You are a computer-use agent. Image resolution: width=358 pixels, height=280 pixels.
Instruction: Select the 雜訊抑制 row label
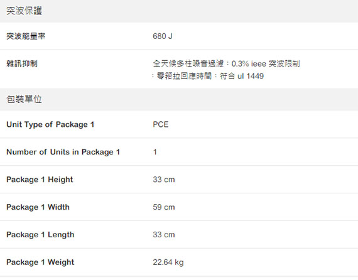click(22, 63)
